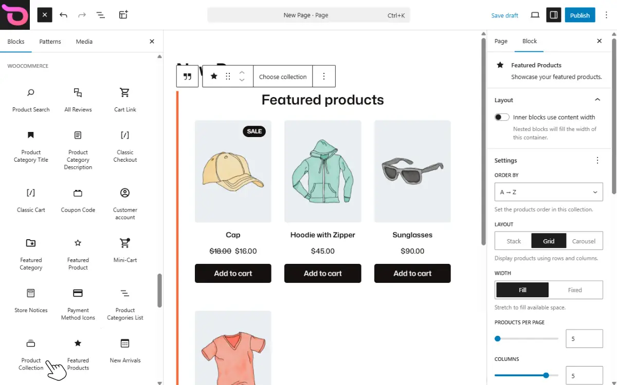Add the All Reviews block
Image resolution: width=617 pixels, height=385 pixels.
[78, 100]
